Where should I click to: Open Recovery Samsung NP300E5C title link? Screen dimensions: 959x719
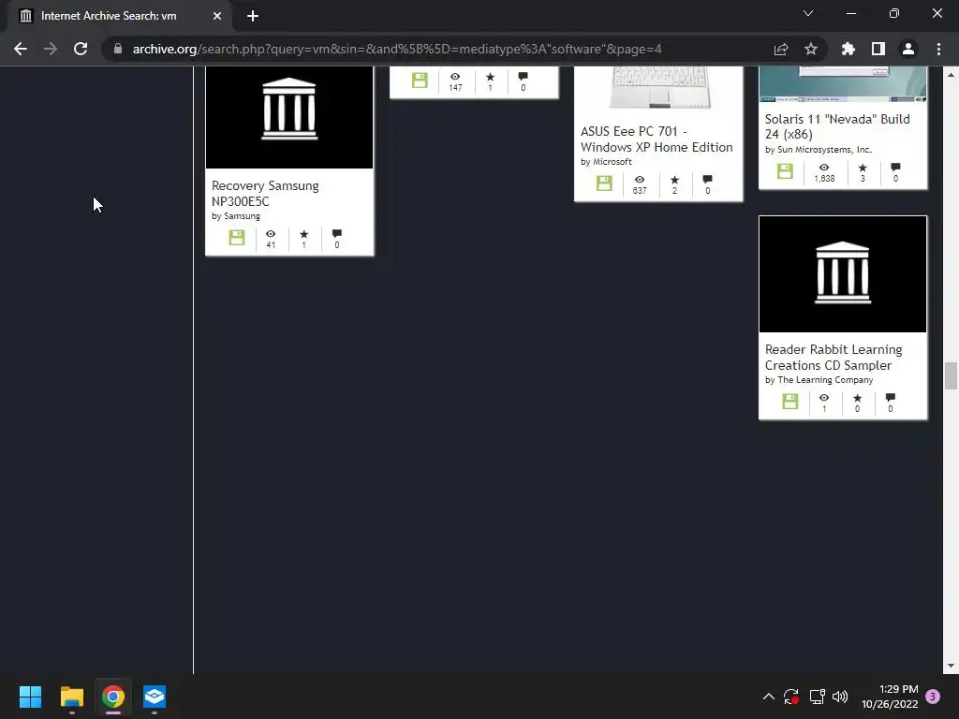click(265, 193)
